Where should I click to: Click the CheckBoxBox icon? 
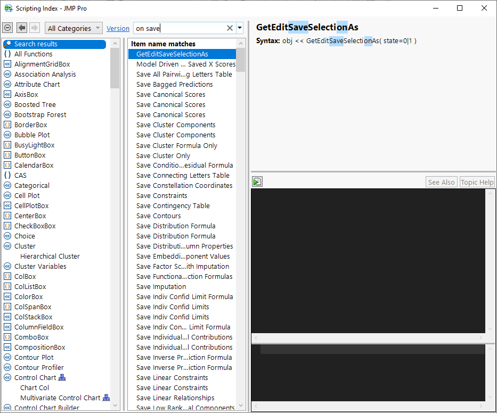tap(7, 226)
